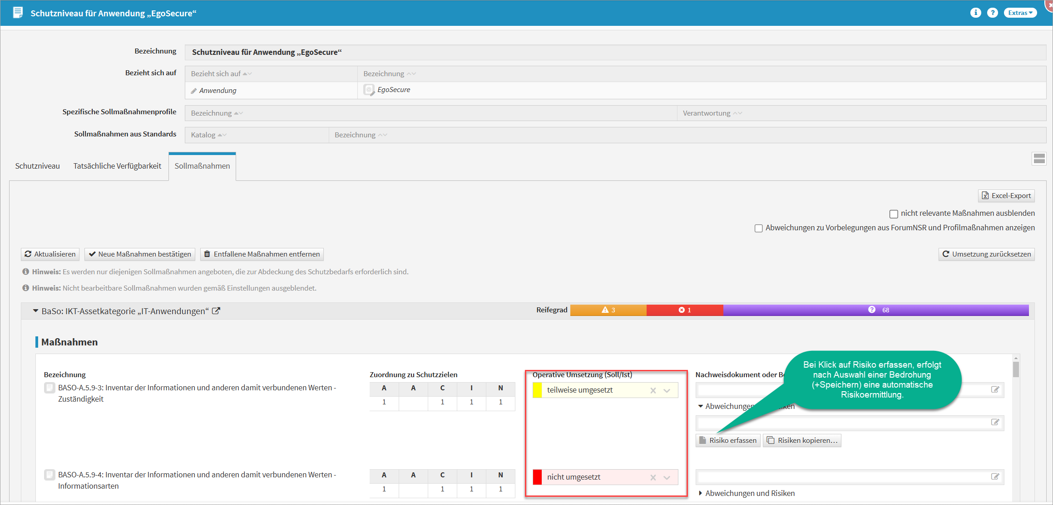Screen dimensions: 1053x505
Task: Check the BASO-A.5.9-3 measure checkbox
Action: [x=49, y=388]
